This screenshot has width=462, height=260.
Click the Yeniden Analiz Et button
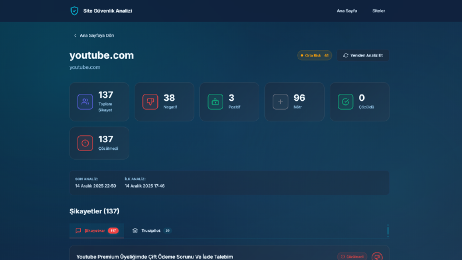point(363,55)
